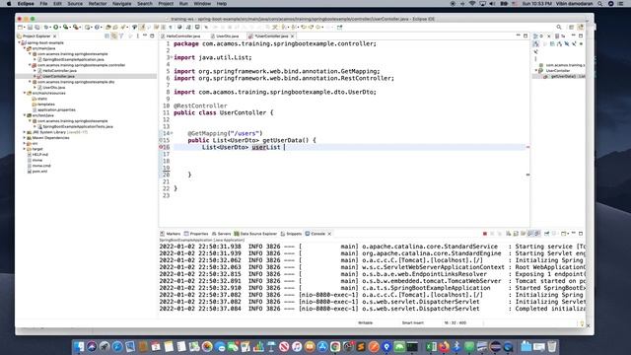Close the Console view tab
The width and height of the screenshot is (631, 355).
(x=329, y=234)
